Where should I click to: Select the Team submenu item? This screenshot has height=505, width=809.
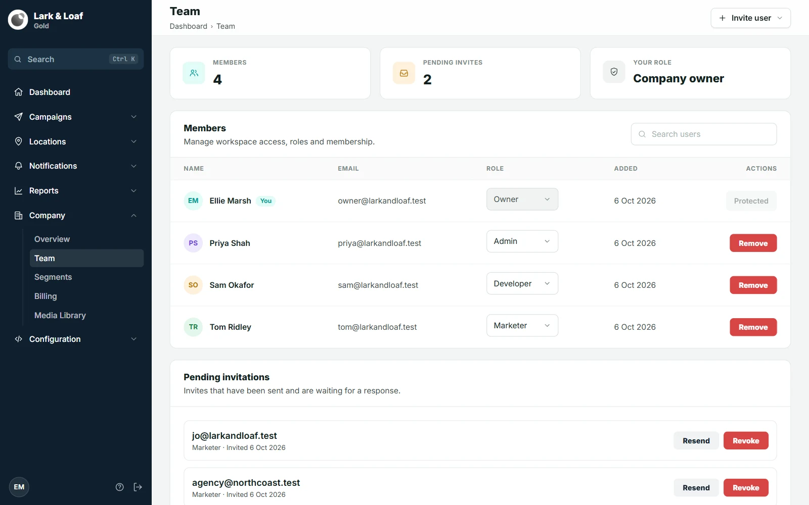pos(86,258)
